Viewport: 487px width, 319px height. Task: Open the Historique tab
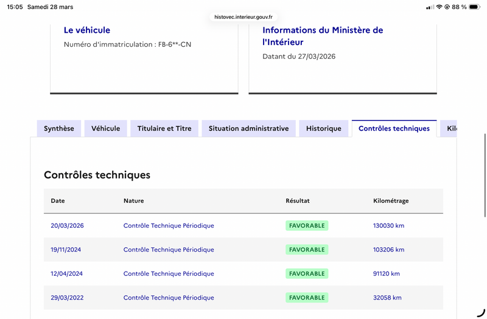pyautogui.click(x=324, y=128)
